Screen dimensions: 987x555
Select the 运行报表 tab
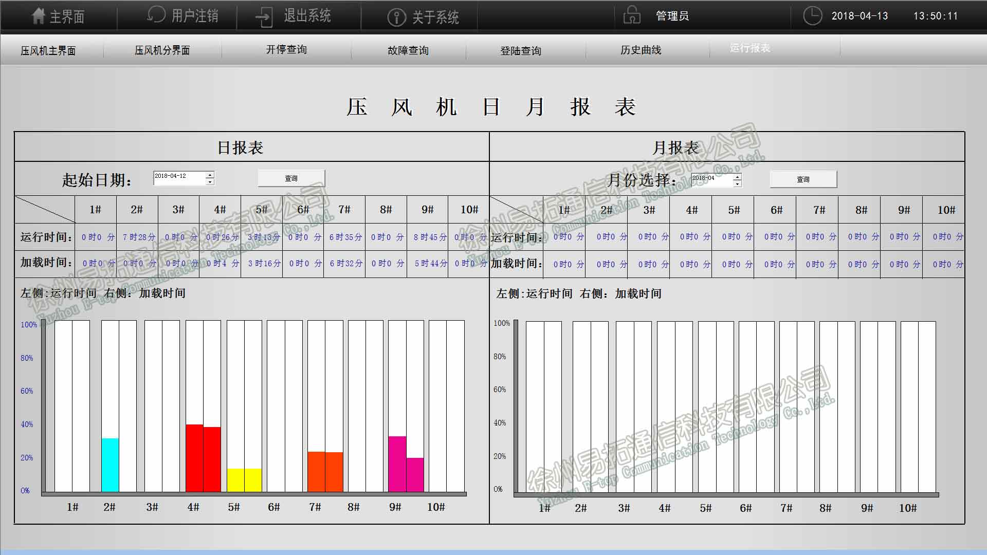[750, 48]
